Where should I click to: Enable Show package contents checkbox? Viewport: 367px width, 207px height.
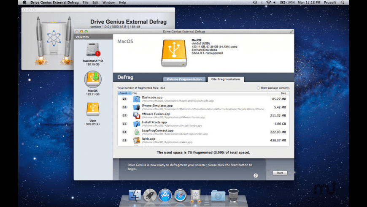click(258, 88)
